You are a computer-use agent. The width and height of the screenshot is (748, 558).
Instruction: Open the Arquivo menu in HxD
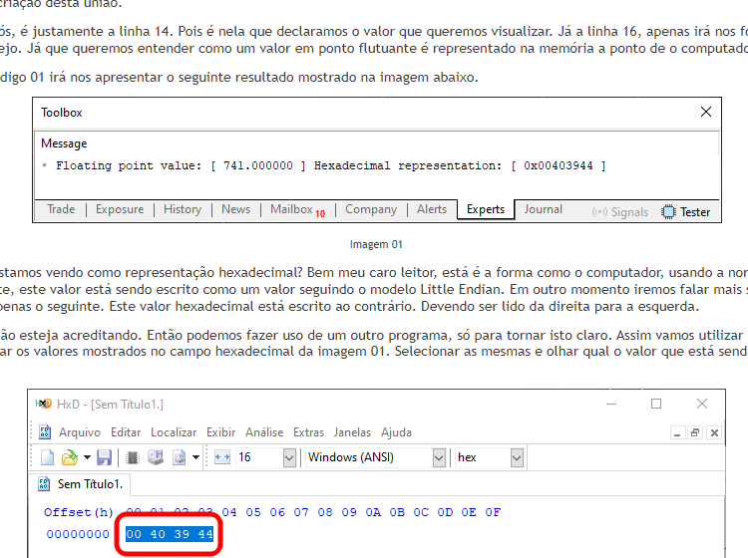[80, 432]
